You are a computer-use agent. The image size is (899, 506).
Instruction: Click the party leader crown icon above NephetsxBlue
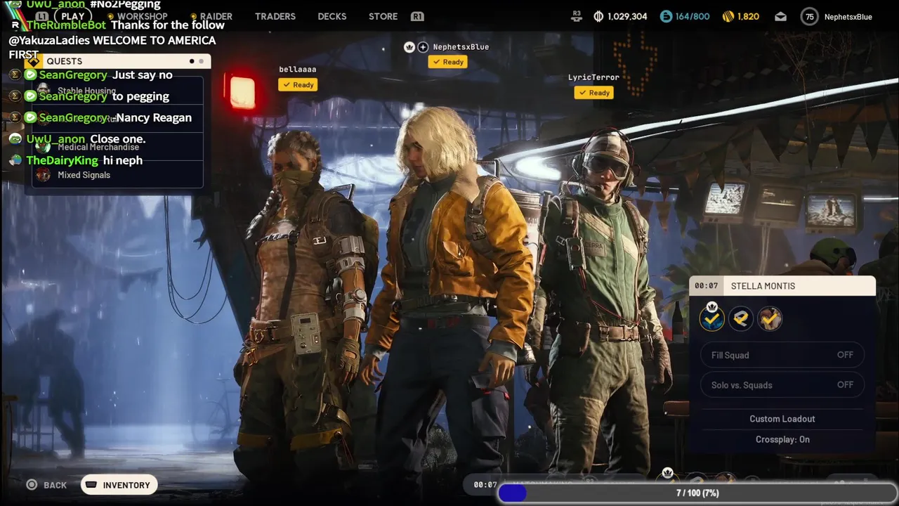coord(409,46)
